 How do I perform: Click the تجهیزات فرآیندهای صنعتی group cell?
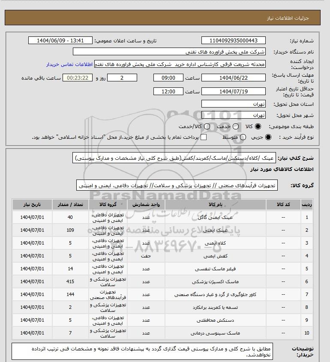[108, 295]
